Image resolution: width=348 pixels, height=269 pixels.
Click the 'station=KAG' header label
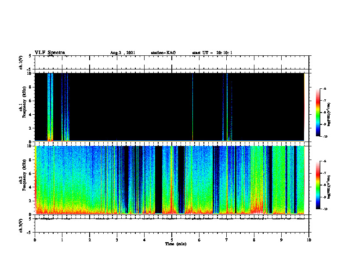tap(163, 53)
